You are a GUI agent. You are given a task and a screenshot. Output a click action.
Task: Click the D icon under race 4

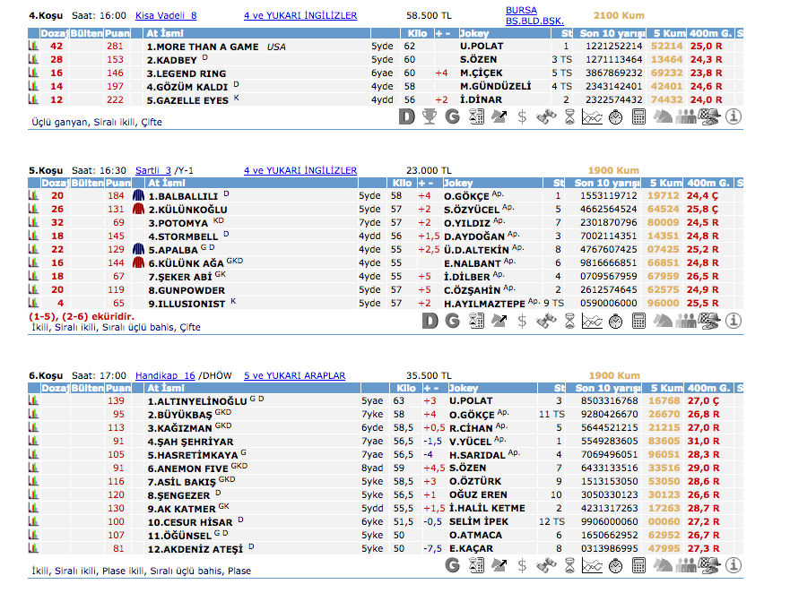point(407,116)
